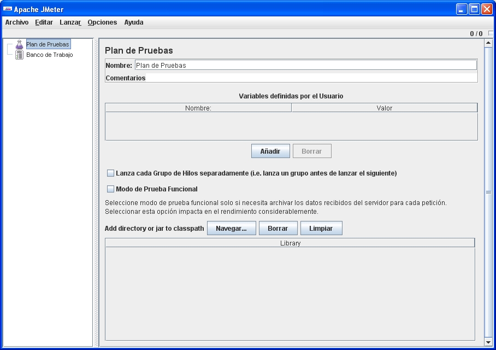Enable Modo de Prueba Funcional checkbox

(x=110, y=189)
